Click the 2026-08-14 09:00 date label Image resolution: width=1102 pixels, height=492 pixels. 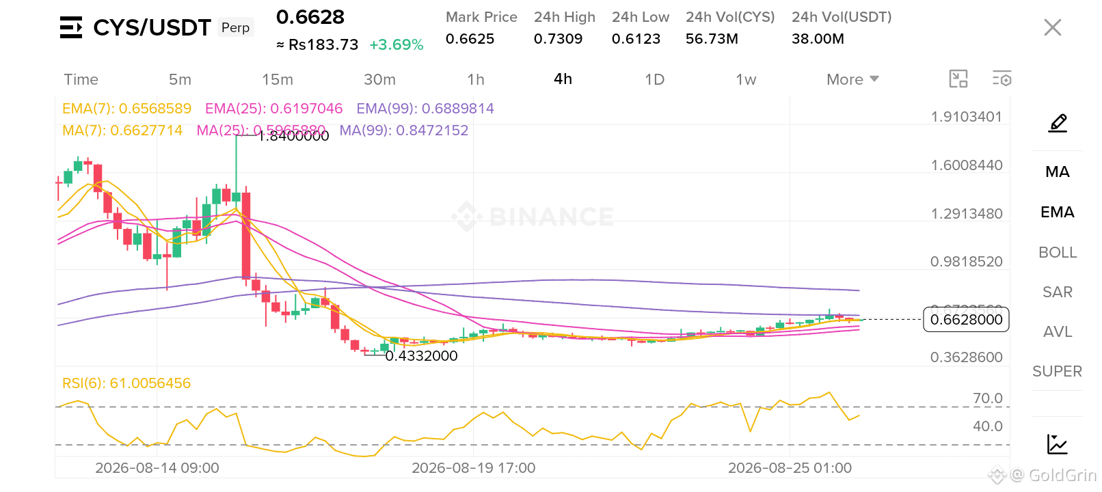tap(157, 468)
